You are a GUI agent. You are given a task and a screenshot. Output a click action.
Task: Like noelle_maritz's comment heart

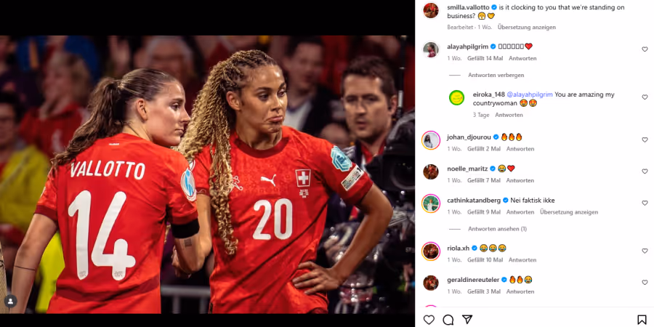pos(645,171)
